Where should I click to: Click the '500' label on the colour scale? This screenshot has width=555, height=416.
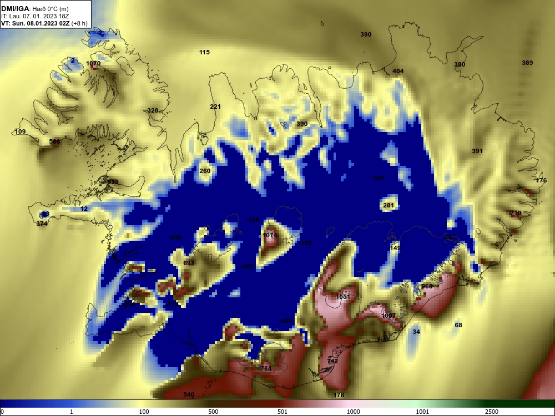[x=213, y=412]
